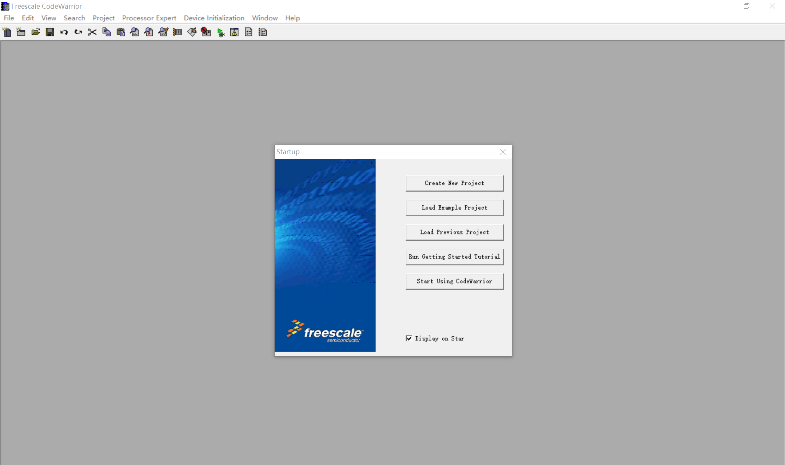Click the Redo arrow icon
The width and height of the screenshot is (785, 465).
coord(78,32)
